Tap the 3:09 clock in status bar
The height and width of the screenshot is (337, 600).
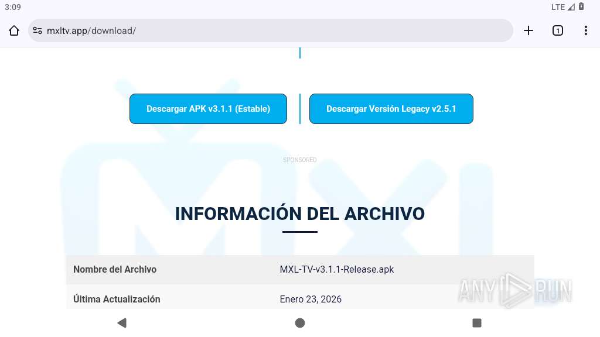coord(13,7)
